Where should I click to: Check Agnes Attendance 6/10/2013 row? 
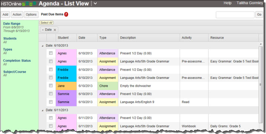tap(51, 53)
